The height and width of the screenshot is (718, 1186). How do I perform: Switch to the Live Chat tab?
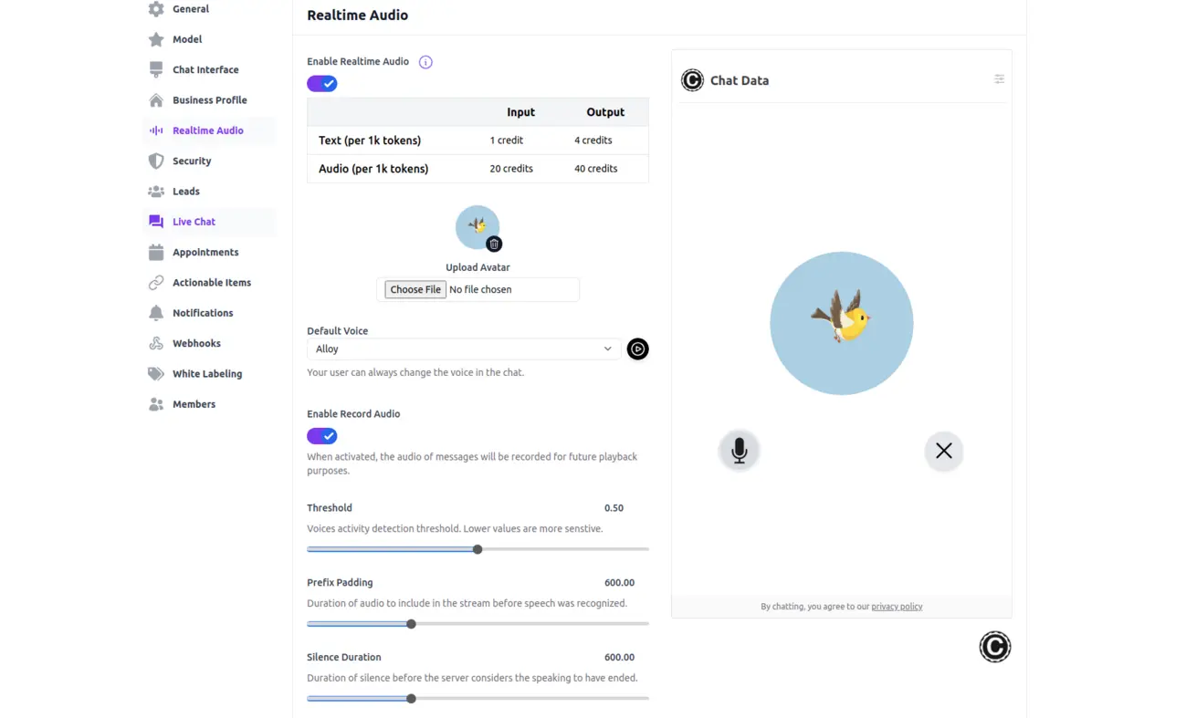point(194,222)
